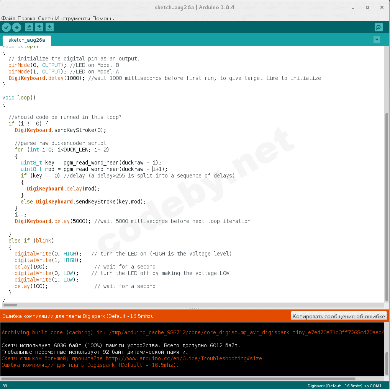390x389 pixels.
Task: Save the sketch with the Save icon
Action: point(49,27)
